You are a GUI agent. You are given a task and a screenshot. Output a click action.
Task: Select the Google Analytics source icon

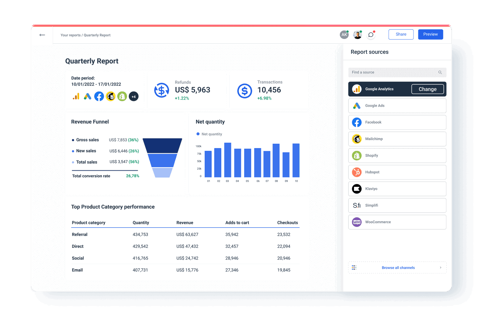(356, 89)
